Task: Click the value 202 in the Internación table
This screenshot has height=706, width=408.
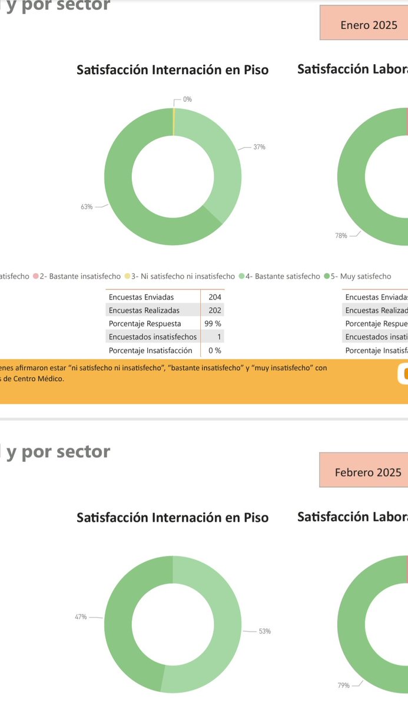Action: (x=215, y=310)
